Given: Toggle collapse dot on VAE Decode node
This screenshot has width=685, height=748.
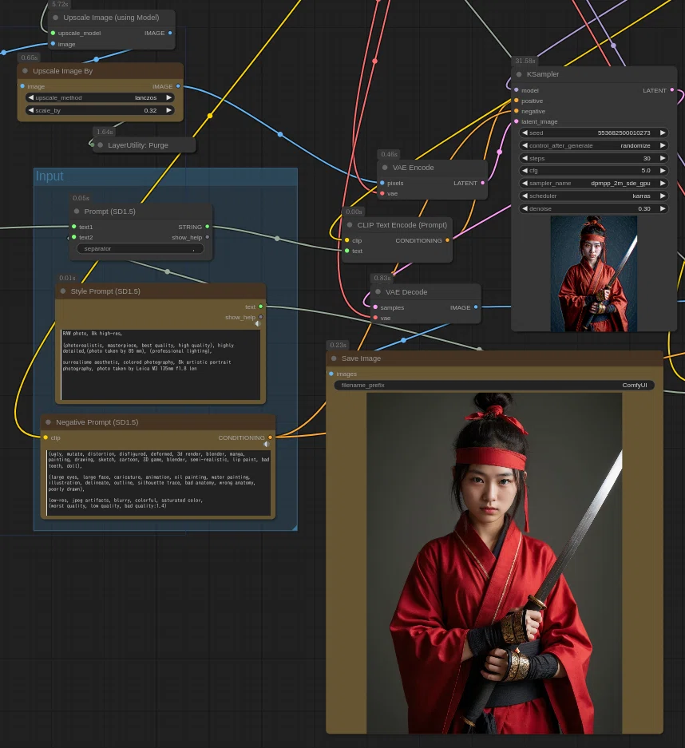Looking at the screenshot, I should pyautogui.click(x=378, y=292).
